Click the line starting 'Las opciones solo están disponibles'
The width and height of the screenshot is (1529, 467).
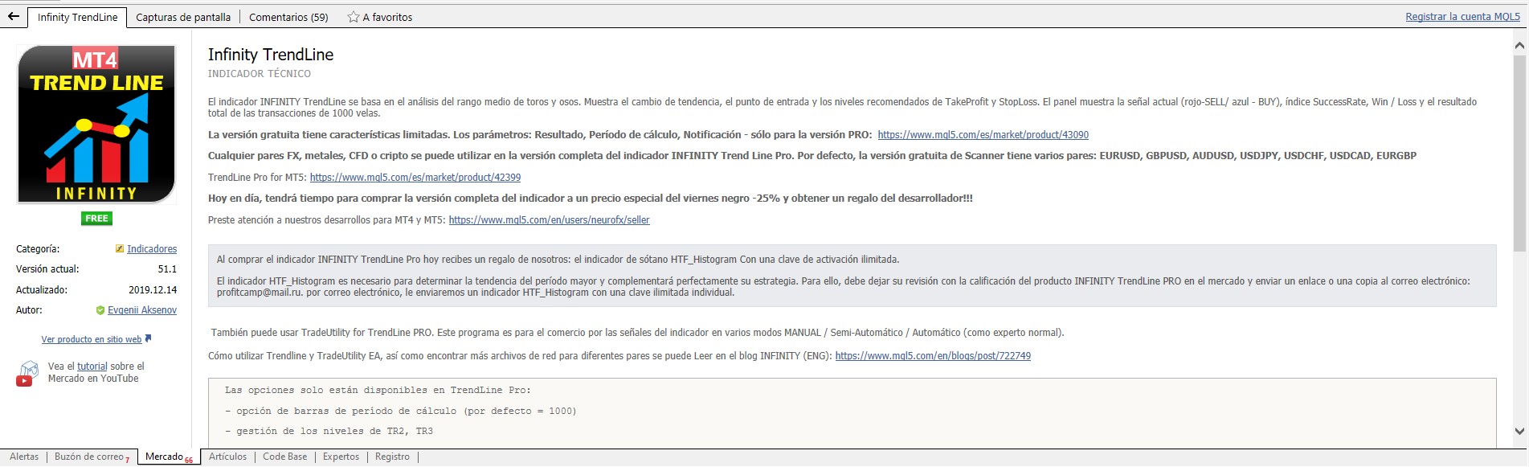pyautogui.click(x=378, y=390)
